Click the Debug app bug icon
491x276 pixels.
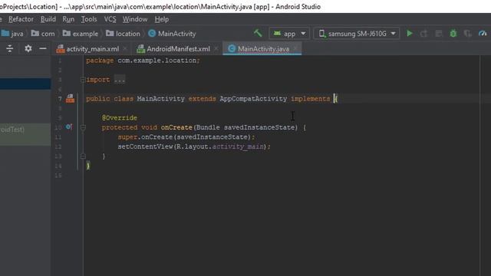click(x=453, y=33)
